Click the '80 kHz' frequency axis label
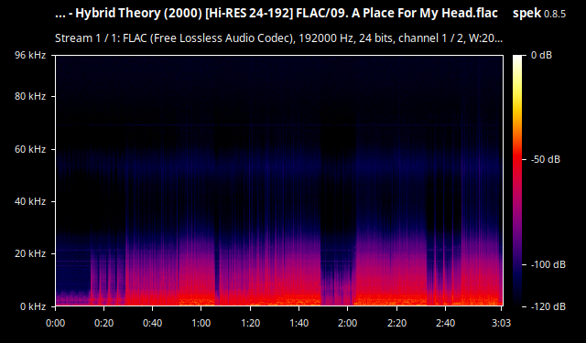586x343 pixels. [30, 96]
